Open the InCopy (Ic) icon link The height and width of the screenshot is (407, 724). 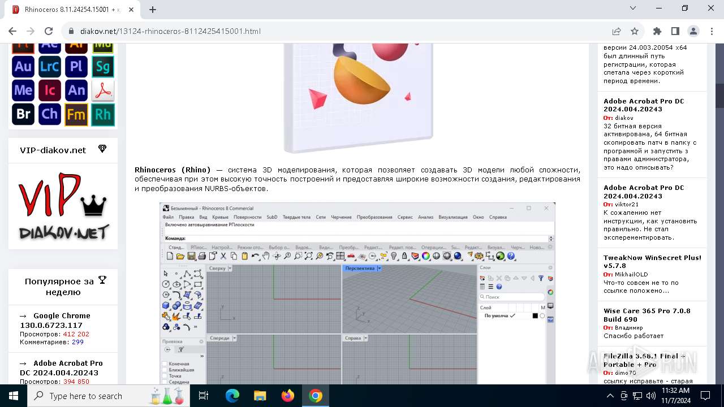[50, 90]
